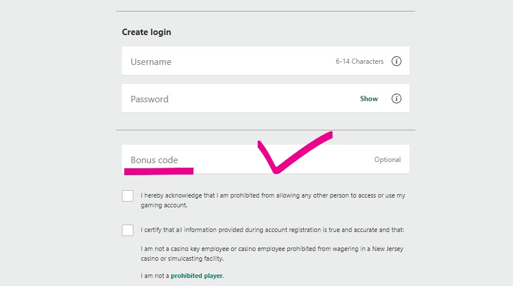
Task: Click the Username info icon
Action: [396, 61]
